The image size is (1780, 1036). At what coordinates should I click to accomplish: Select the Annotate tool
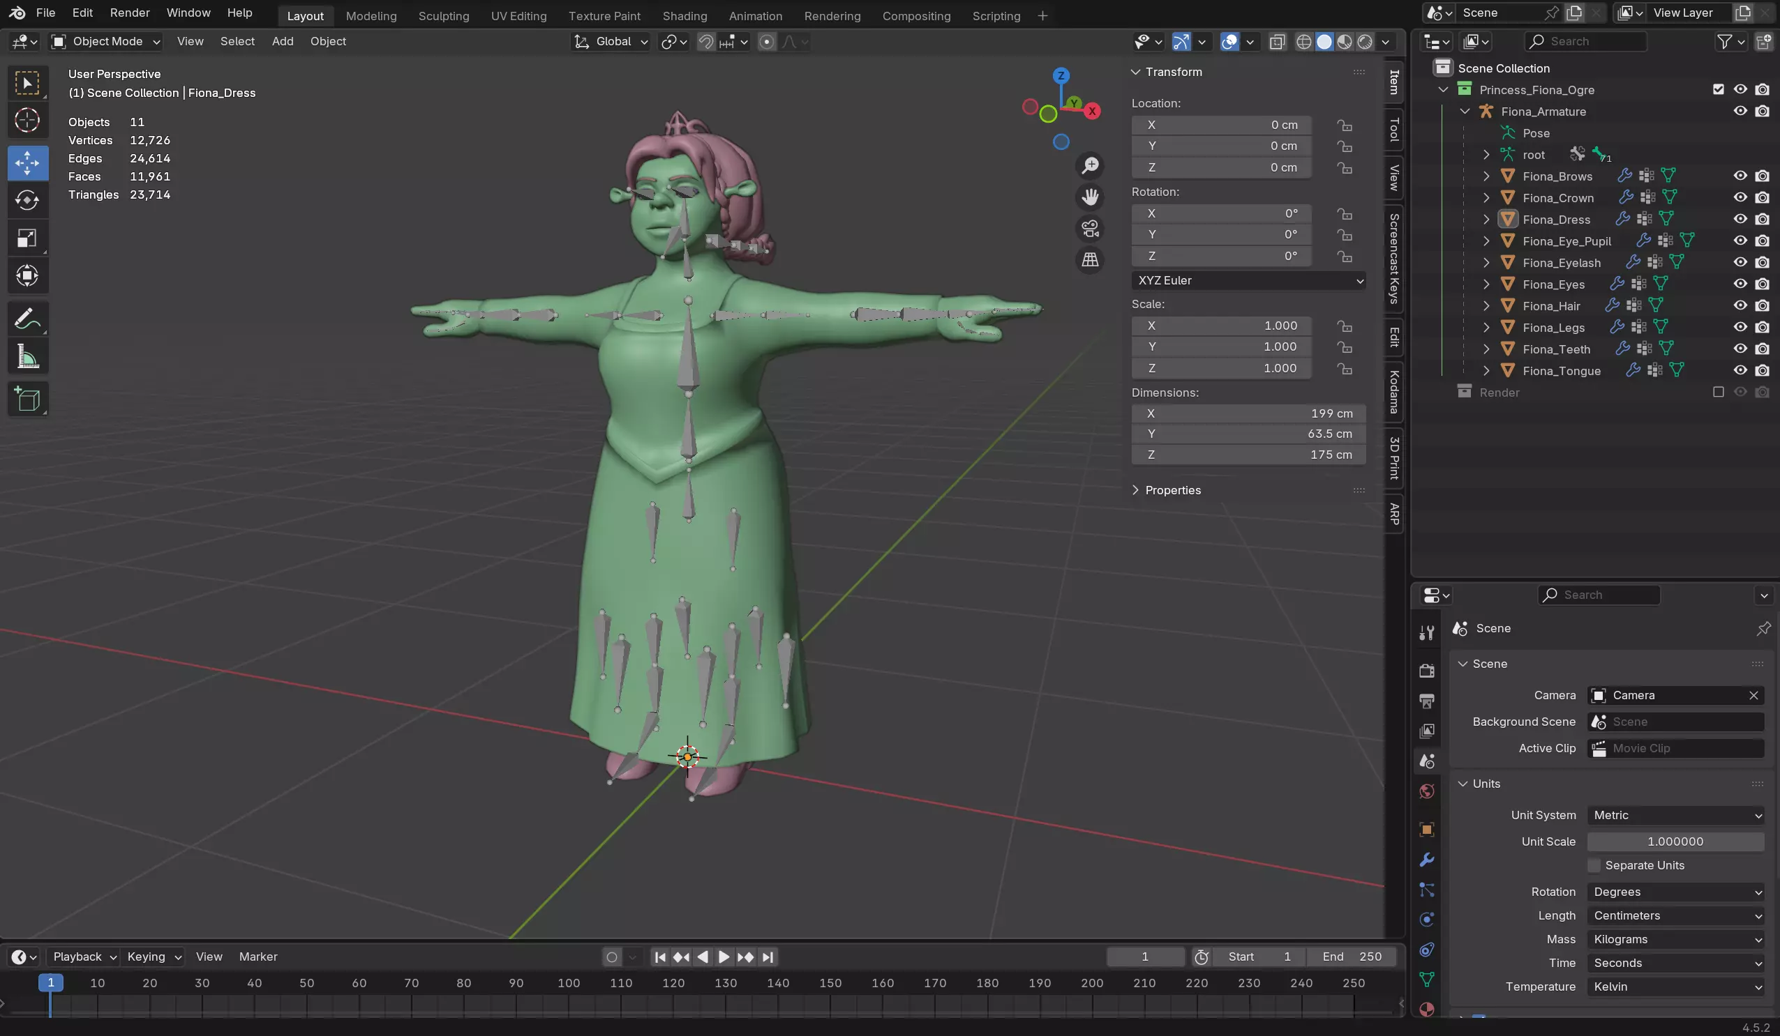click(27, 319)
